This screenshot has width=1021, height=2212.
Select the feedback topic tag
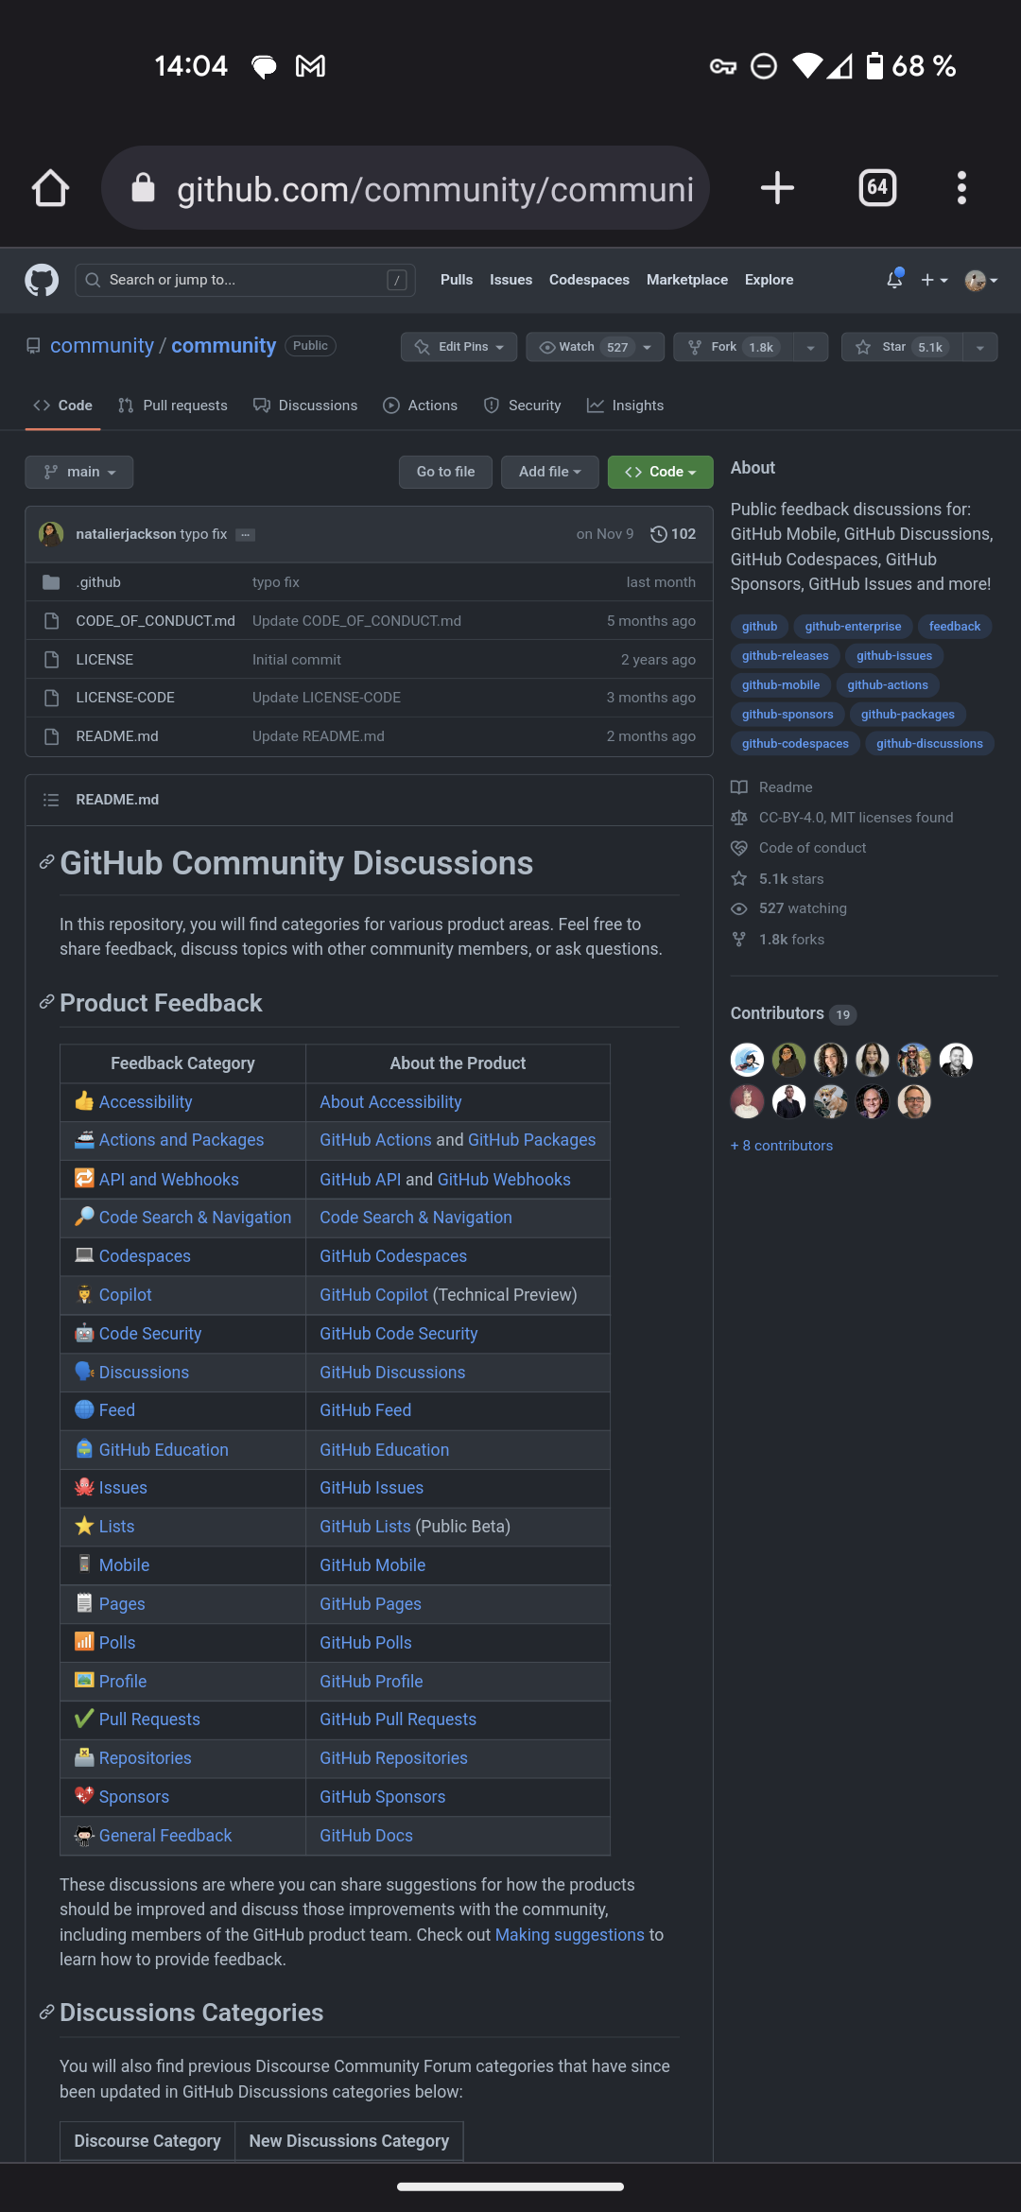point(955,627)
